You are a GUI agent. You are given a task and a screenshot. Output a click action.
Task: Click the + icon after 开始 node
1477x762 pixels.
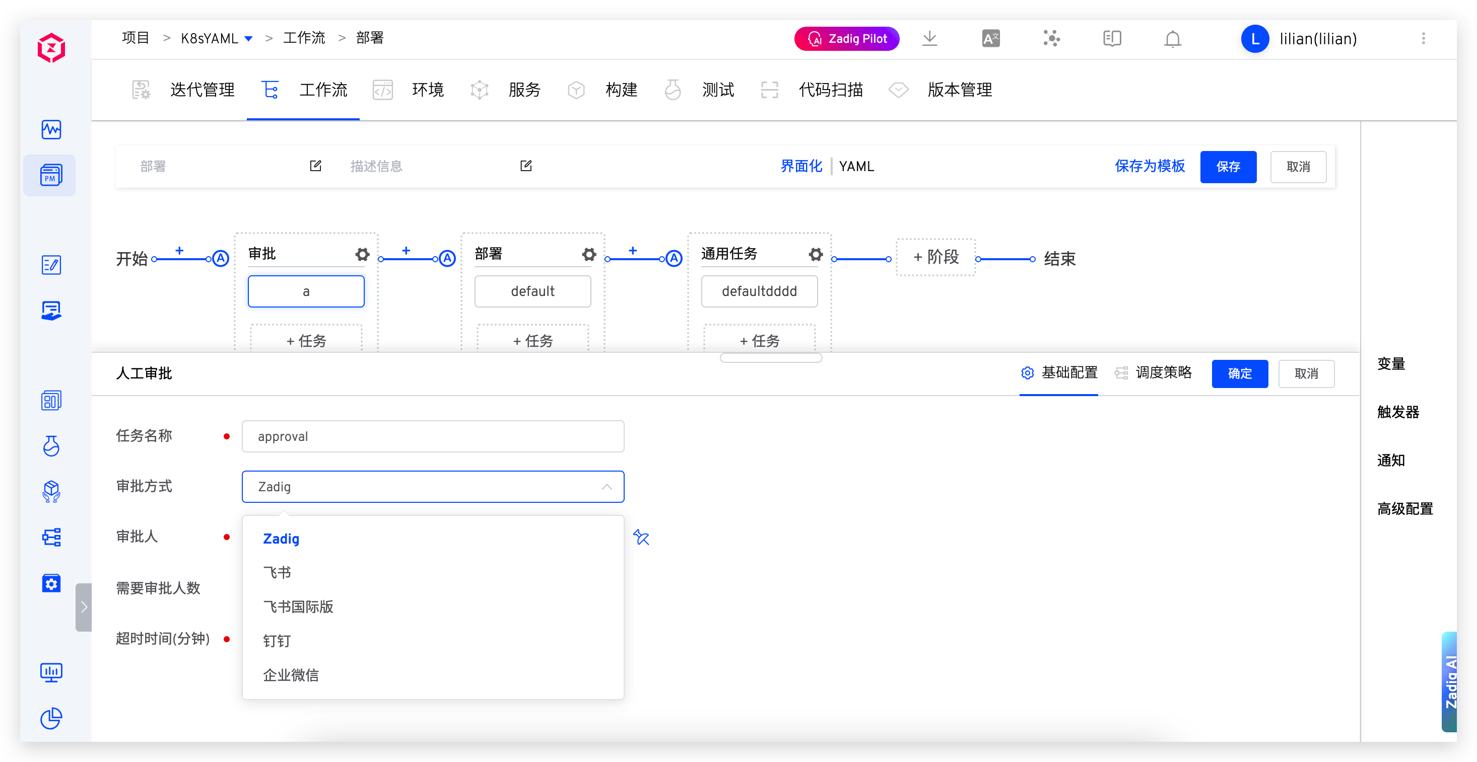tap(179, 251)
